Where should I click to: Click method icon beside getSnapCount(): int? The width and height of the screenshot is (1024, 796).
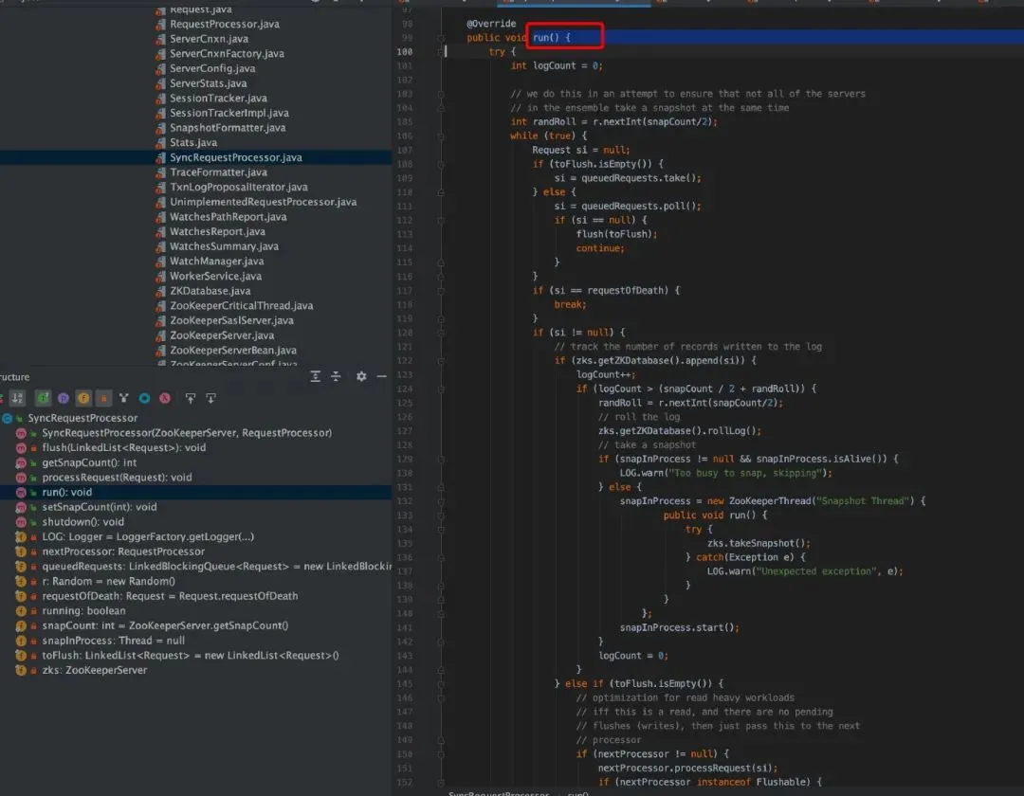(x=21, y=462)
